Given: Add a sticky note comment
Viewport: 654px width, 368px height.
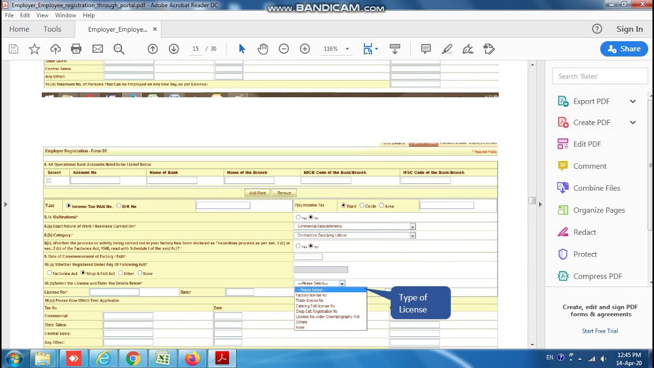Looking at the screenshot, I should pos(426,49).
